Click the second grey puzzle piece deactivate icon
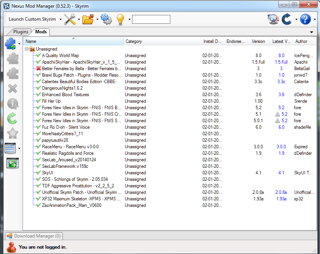The height and width of the screenshot is (254, 320). coord(13,73)
